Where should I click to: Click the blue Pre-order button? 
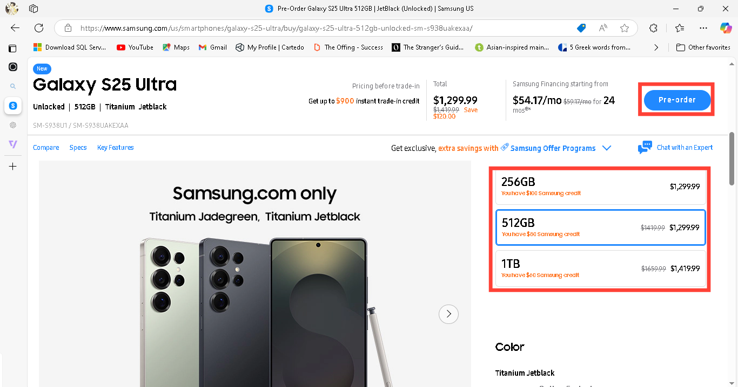[677, 100]
